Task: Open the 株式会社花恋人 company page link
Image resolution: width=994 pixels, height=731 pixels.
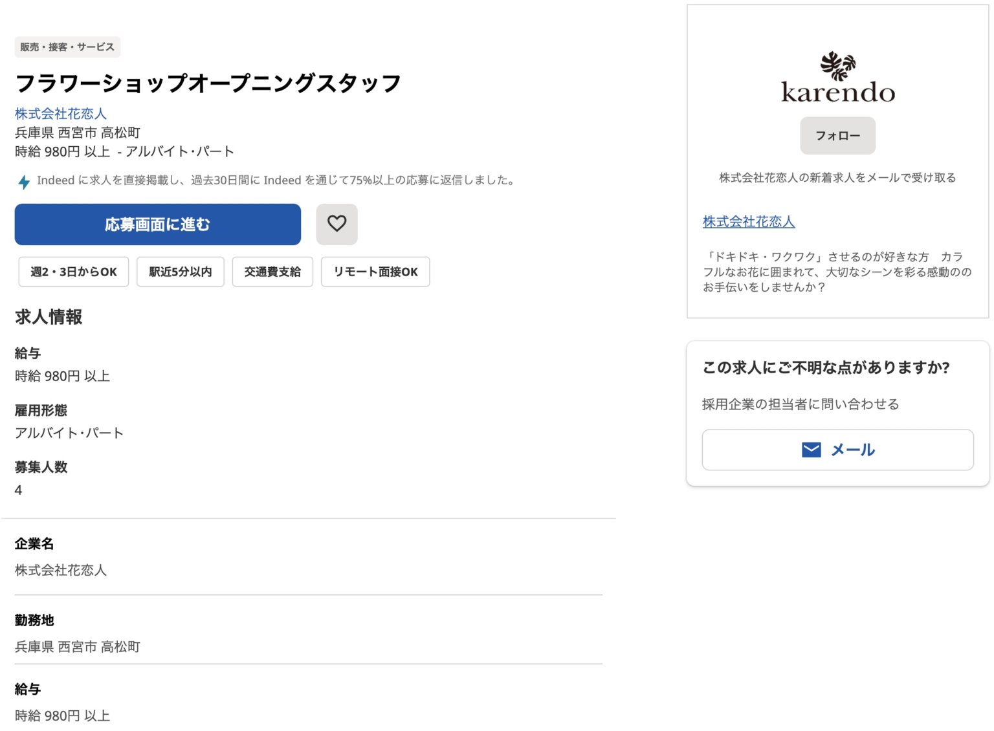Action: (x=60, y=113)
